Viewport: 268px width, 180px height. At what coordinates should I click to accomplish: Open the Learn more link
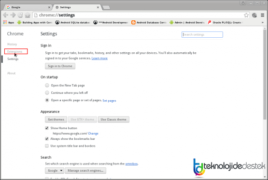click(x=99, y=58)
